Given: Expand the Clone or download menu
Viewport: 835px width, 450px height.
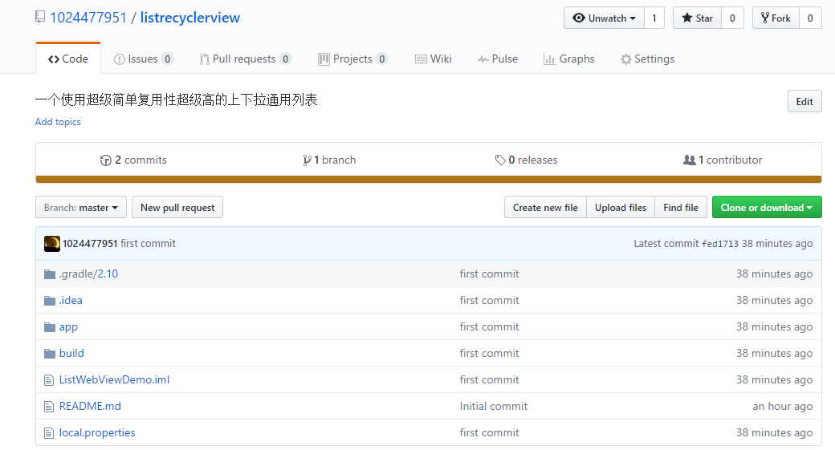Looking at the screenshot, I should (767, 208).
